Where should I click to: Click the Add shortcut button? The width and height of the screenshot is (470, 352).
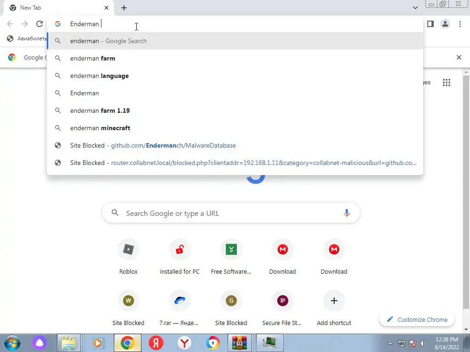click(334, 309)
